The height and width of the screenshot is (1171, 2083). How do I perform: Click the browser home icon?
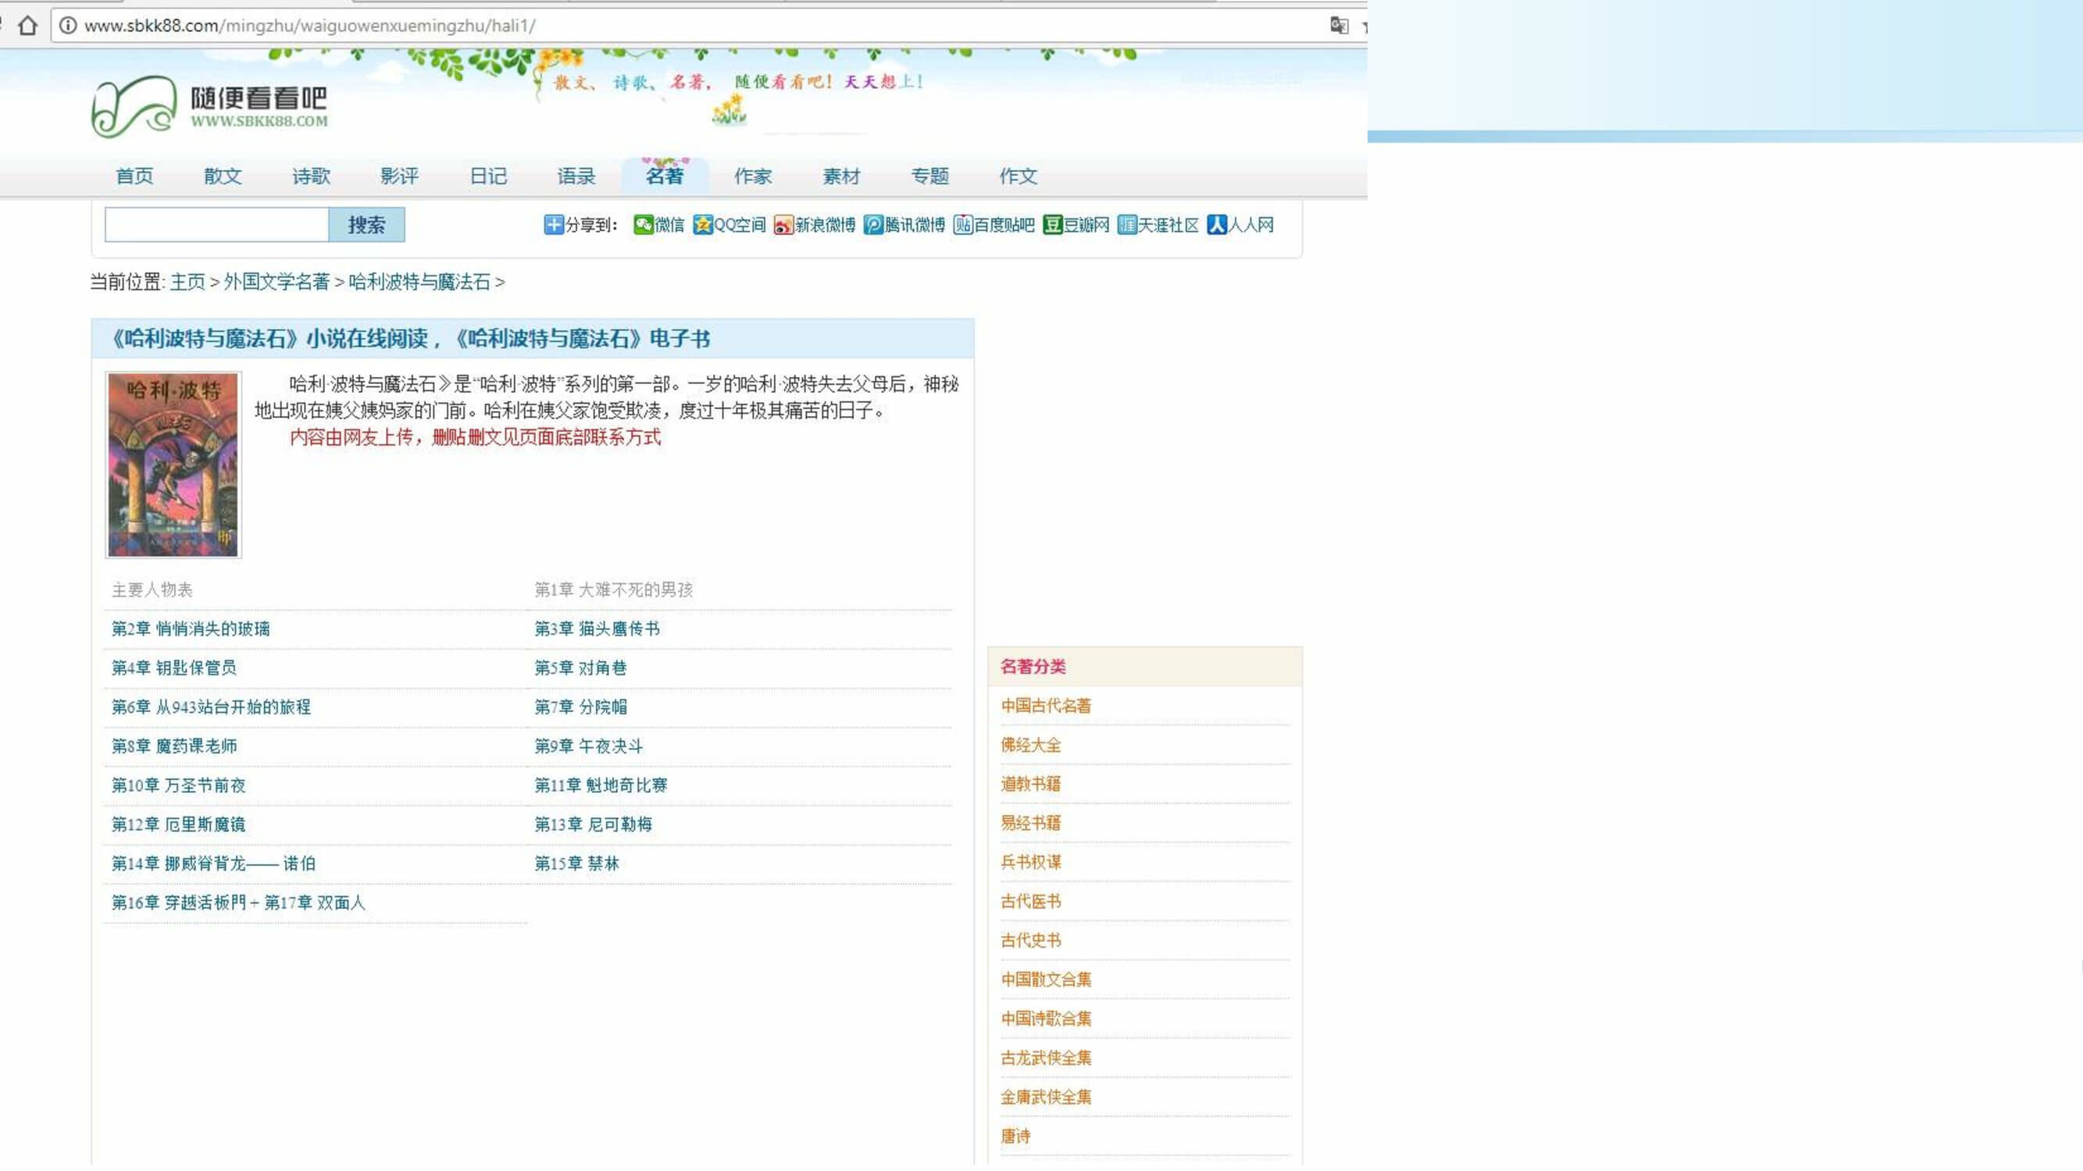point(27,26)
